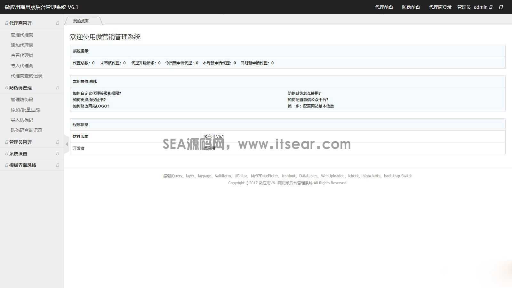
Task: Open help 如何修改网站LOGO?
Action: tap(91, 106)
